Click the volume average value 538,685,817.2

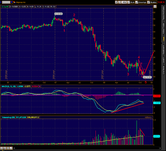(x=34, y=117)
